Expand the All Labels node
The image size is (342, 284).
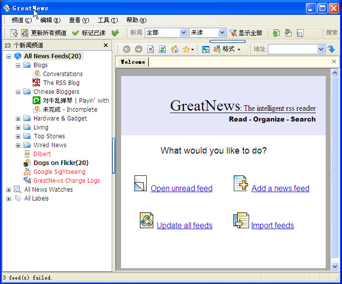tap(8, 199)
